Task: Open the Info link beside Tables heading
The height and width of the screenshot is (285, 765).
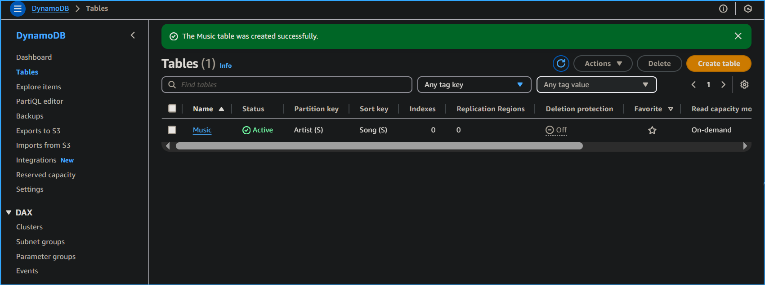Action: click(225, 66)
